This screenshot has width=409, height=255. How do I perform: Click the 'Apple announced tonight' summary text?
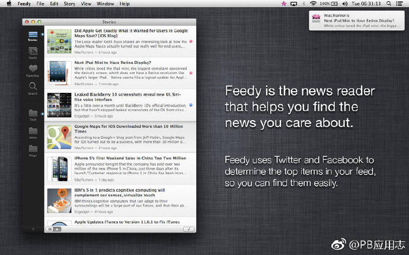(130, 169)
